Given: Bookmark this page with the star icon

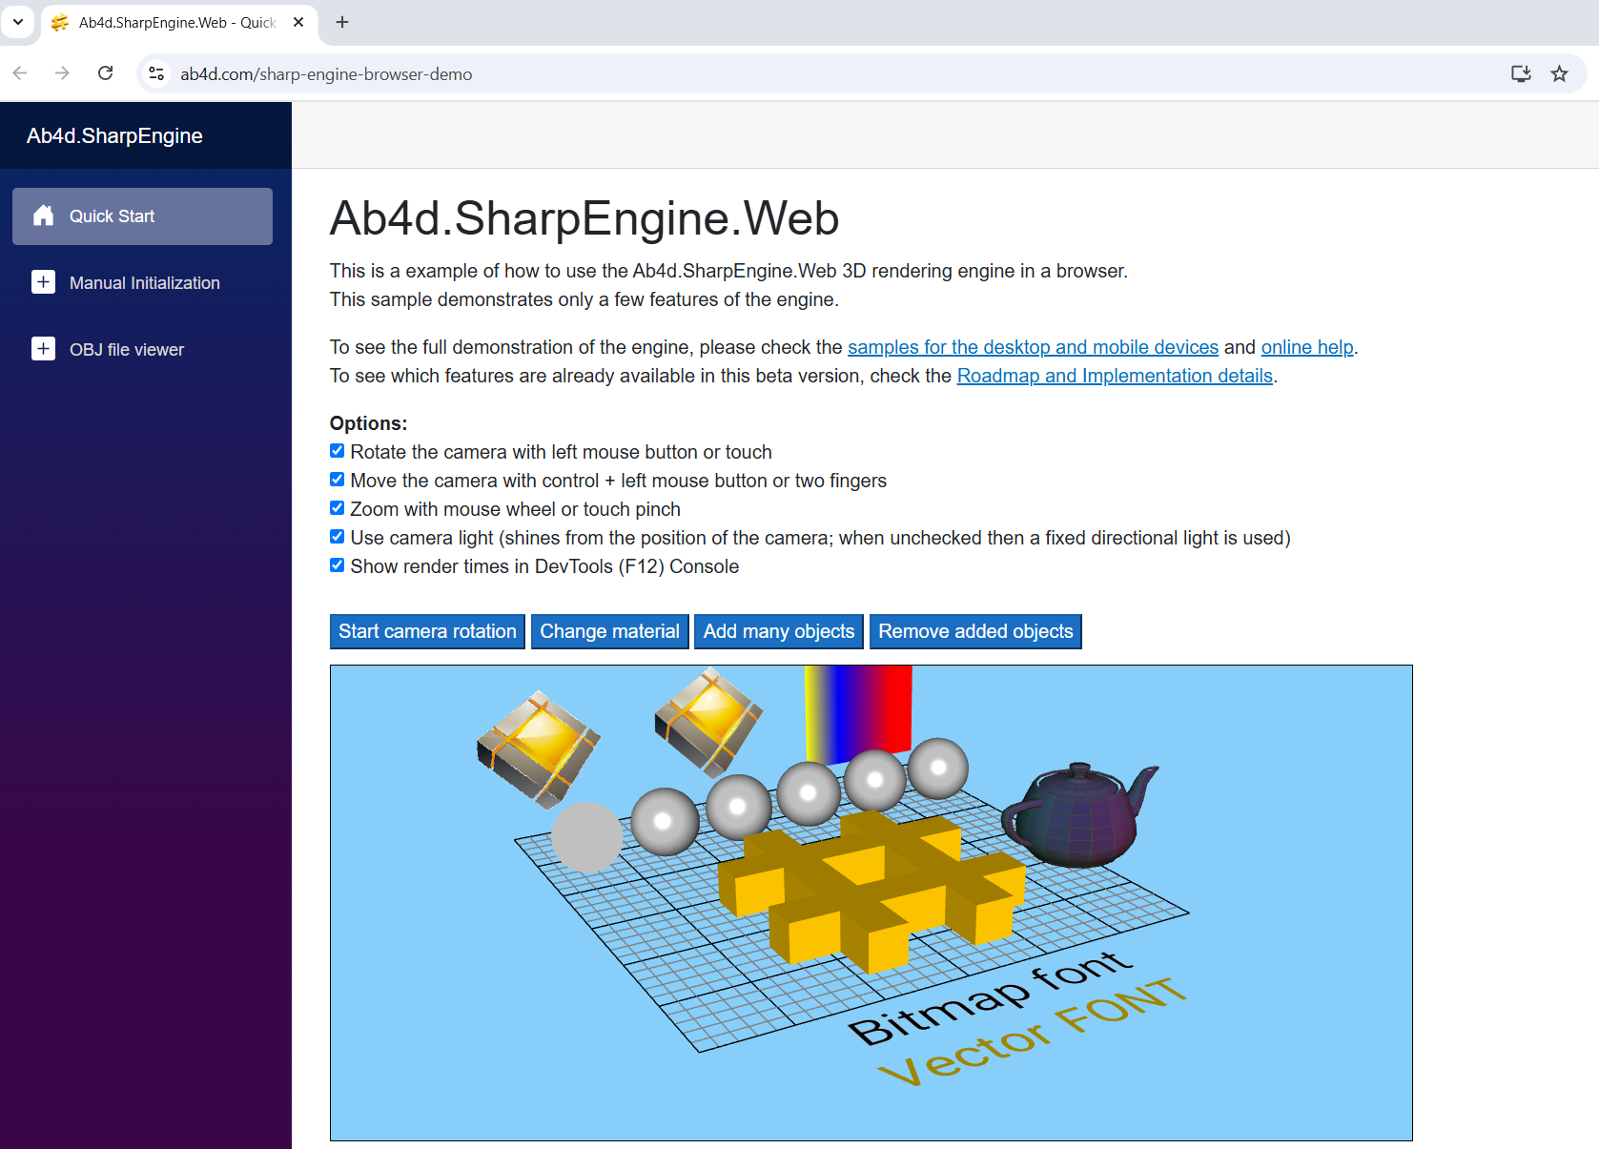Looking at the screenshot, I should (x=1559, y=73).
